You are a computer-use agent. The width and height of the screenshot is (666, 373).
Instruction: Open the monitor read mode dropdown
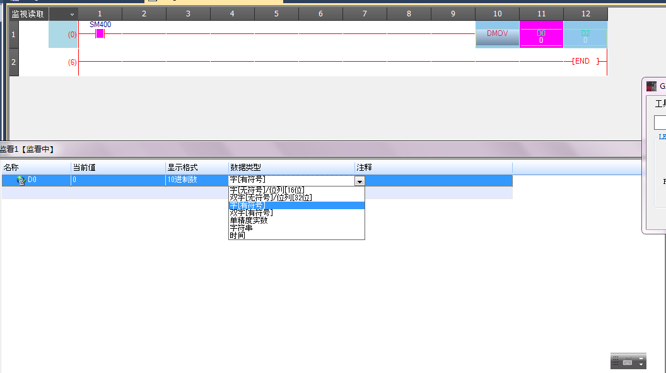(x=72, y=14)
